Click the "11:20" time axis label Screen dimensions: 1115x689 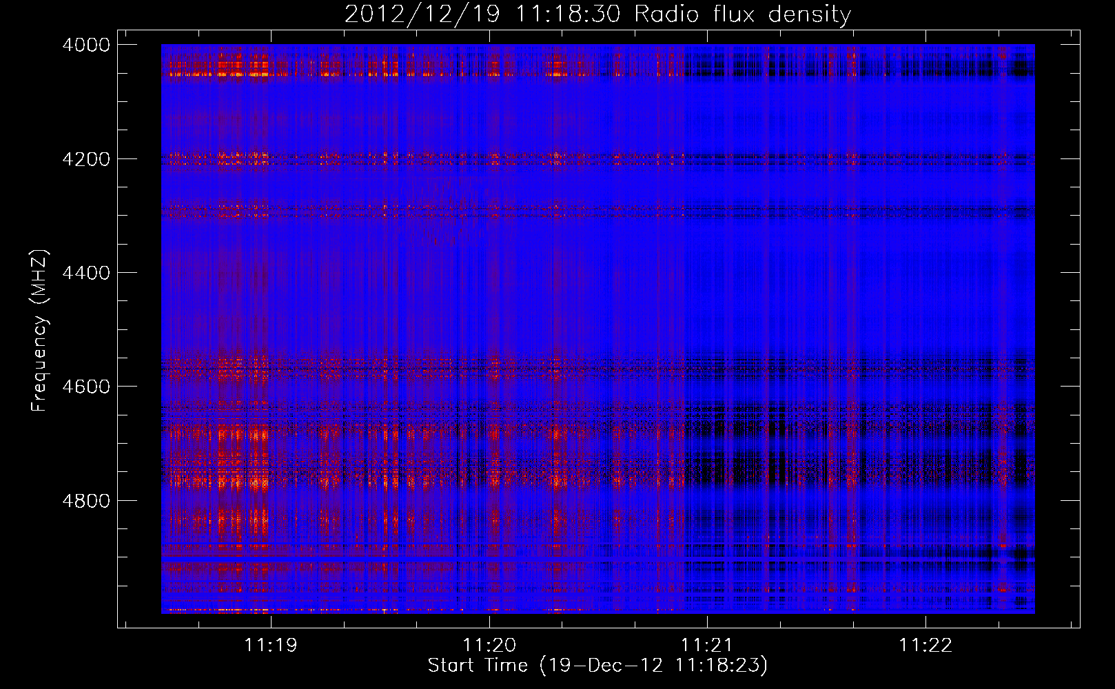(489, 646)
